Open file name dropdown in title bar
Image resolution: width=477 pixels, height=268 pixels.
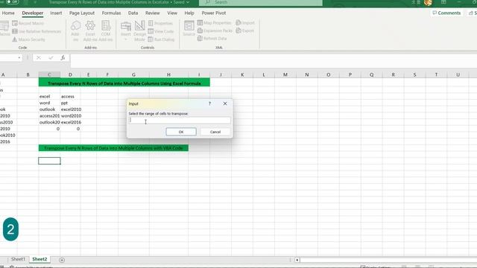coord(188,2)
